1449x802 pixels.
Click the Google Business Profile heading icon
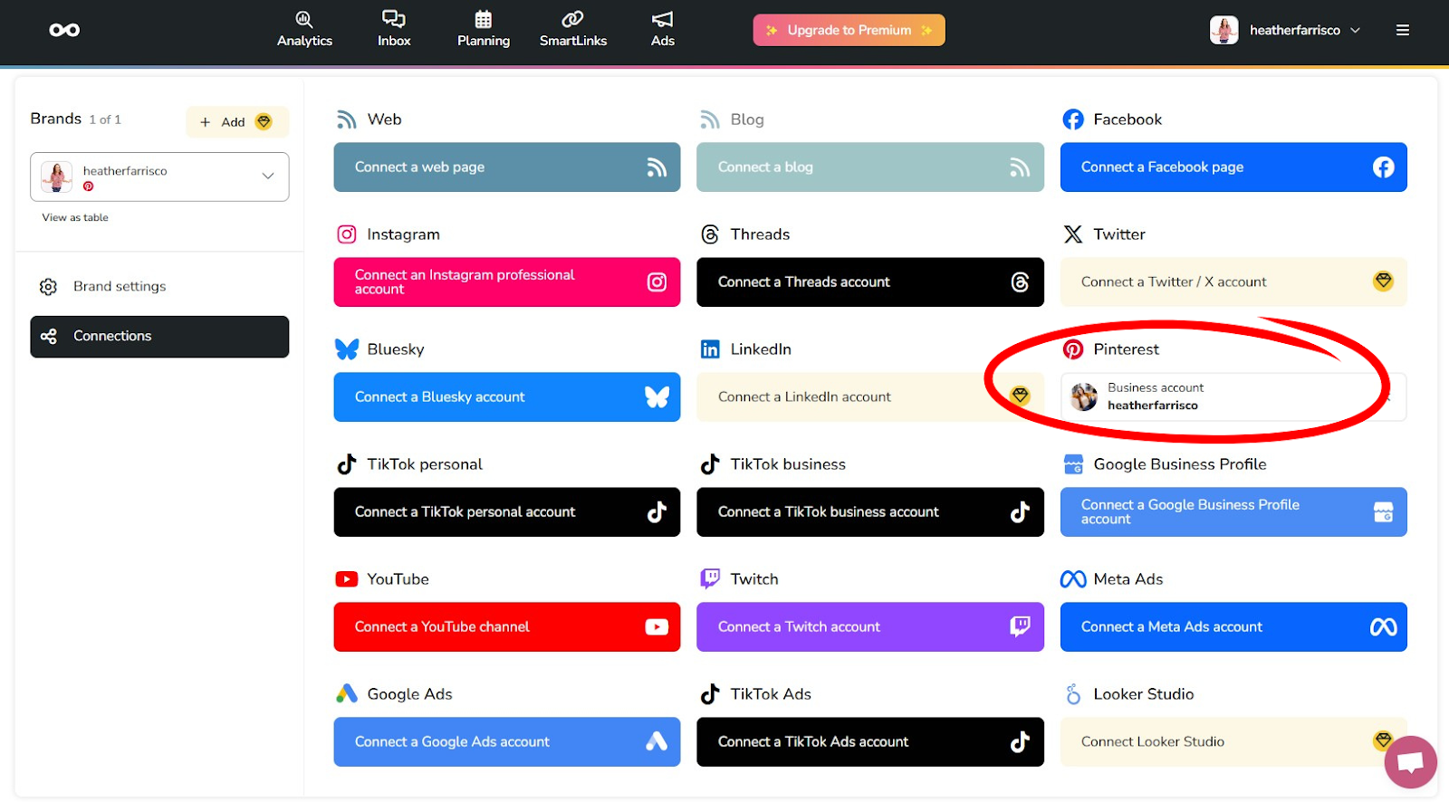pos(1073,464)
